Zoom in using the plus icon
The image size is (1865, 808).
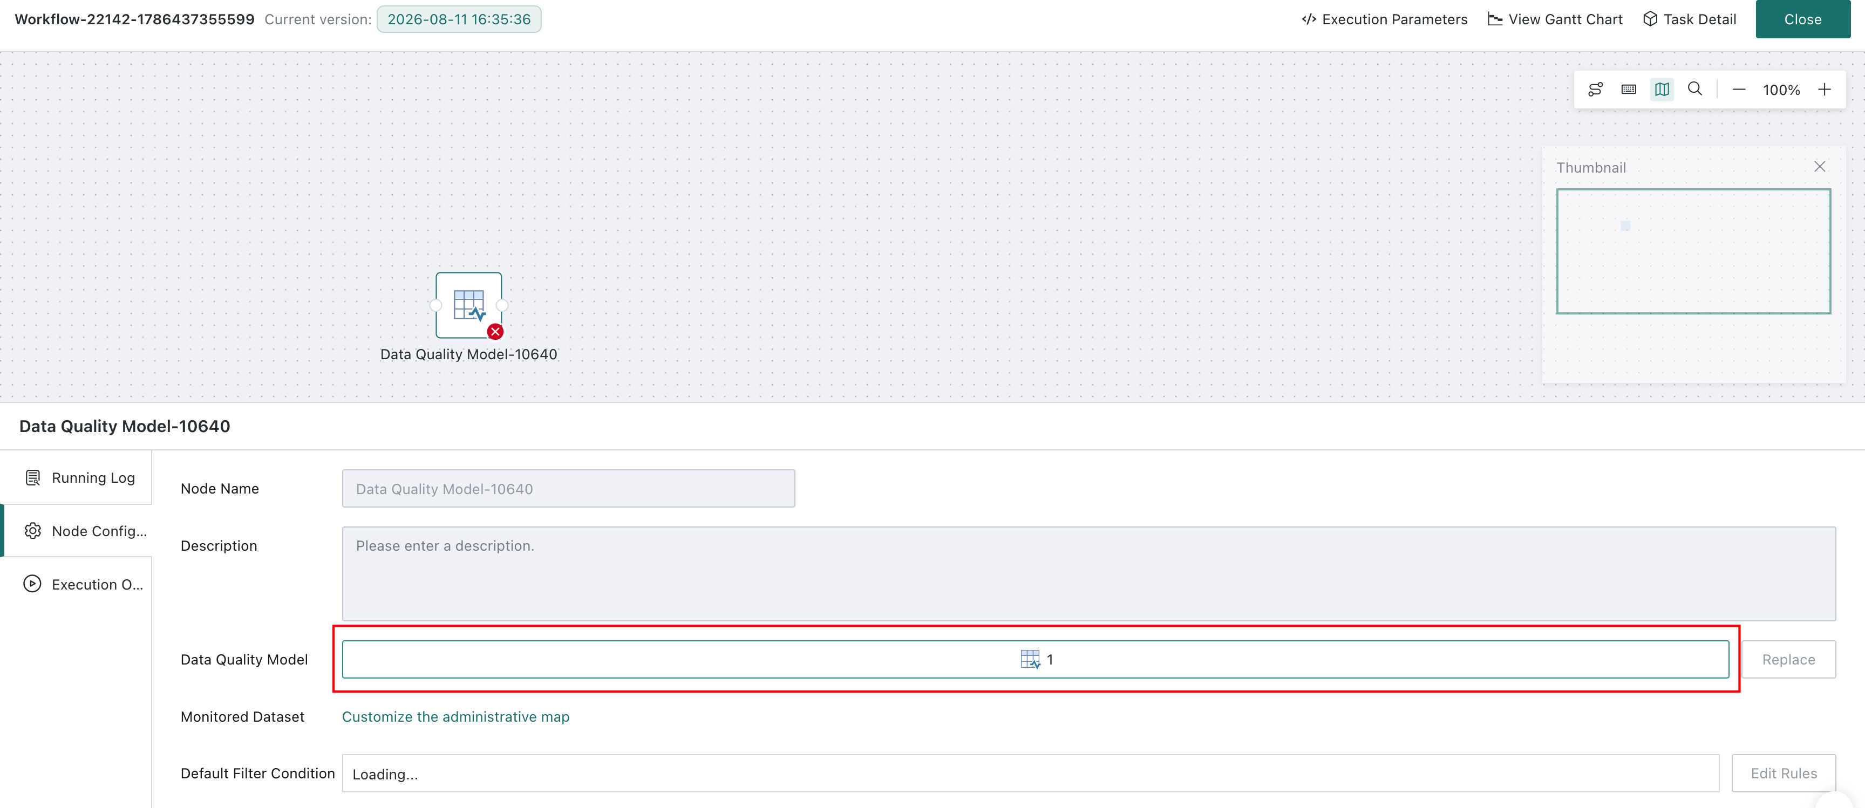click(x=1825, y=90)
